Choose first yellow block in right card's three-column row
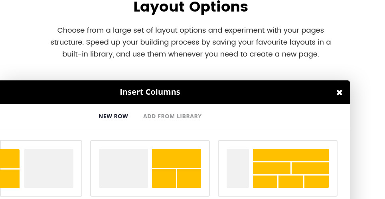This screenshot has height=199, width=385. pyautogui.click(x=265, y=181)
